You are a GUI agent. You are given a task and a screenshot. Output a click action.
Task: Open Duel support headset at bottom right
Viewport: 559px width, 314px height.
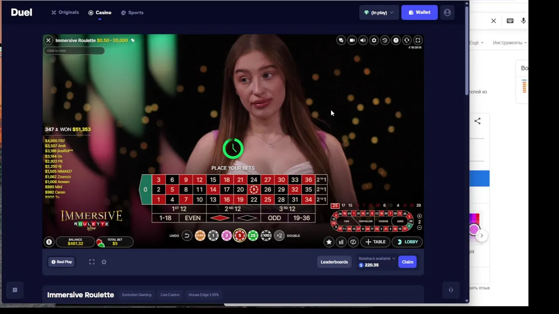click(x=451, y=290)
